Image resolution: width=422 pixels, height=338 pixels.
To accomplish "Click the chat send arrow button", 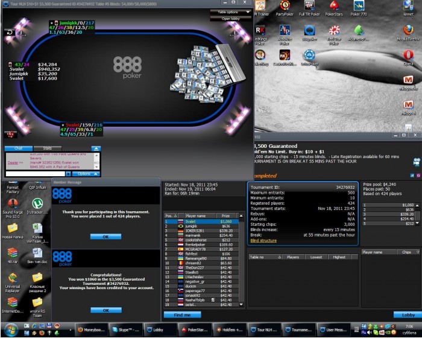I will click(68, 174).
